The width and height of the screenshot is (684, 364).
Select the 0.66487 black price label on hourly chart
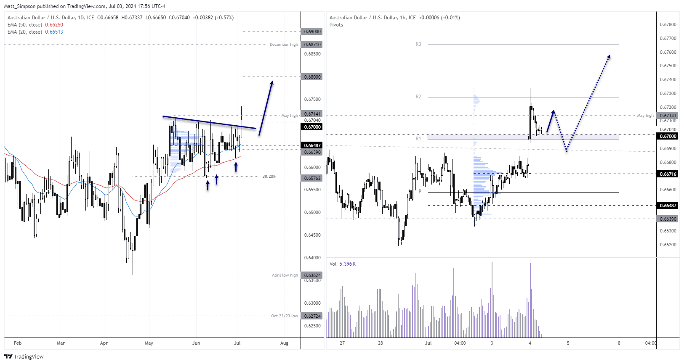coord(668,206)
